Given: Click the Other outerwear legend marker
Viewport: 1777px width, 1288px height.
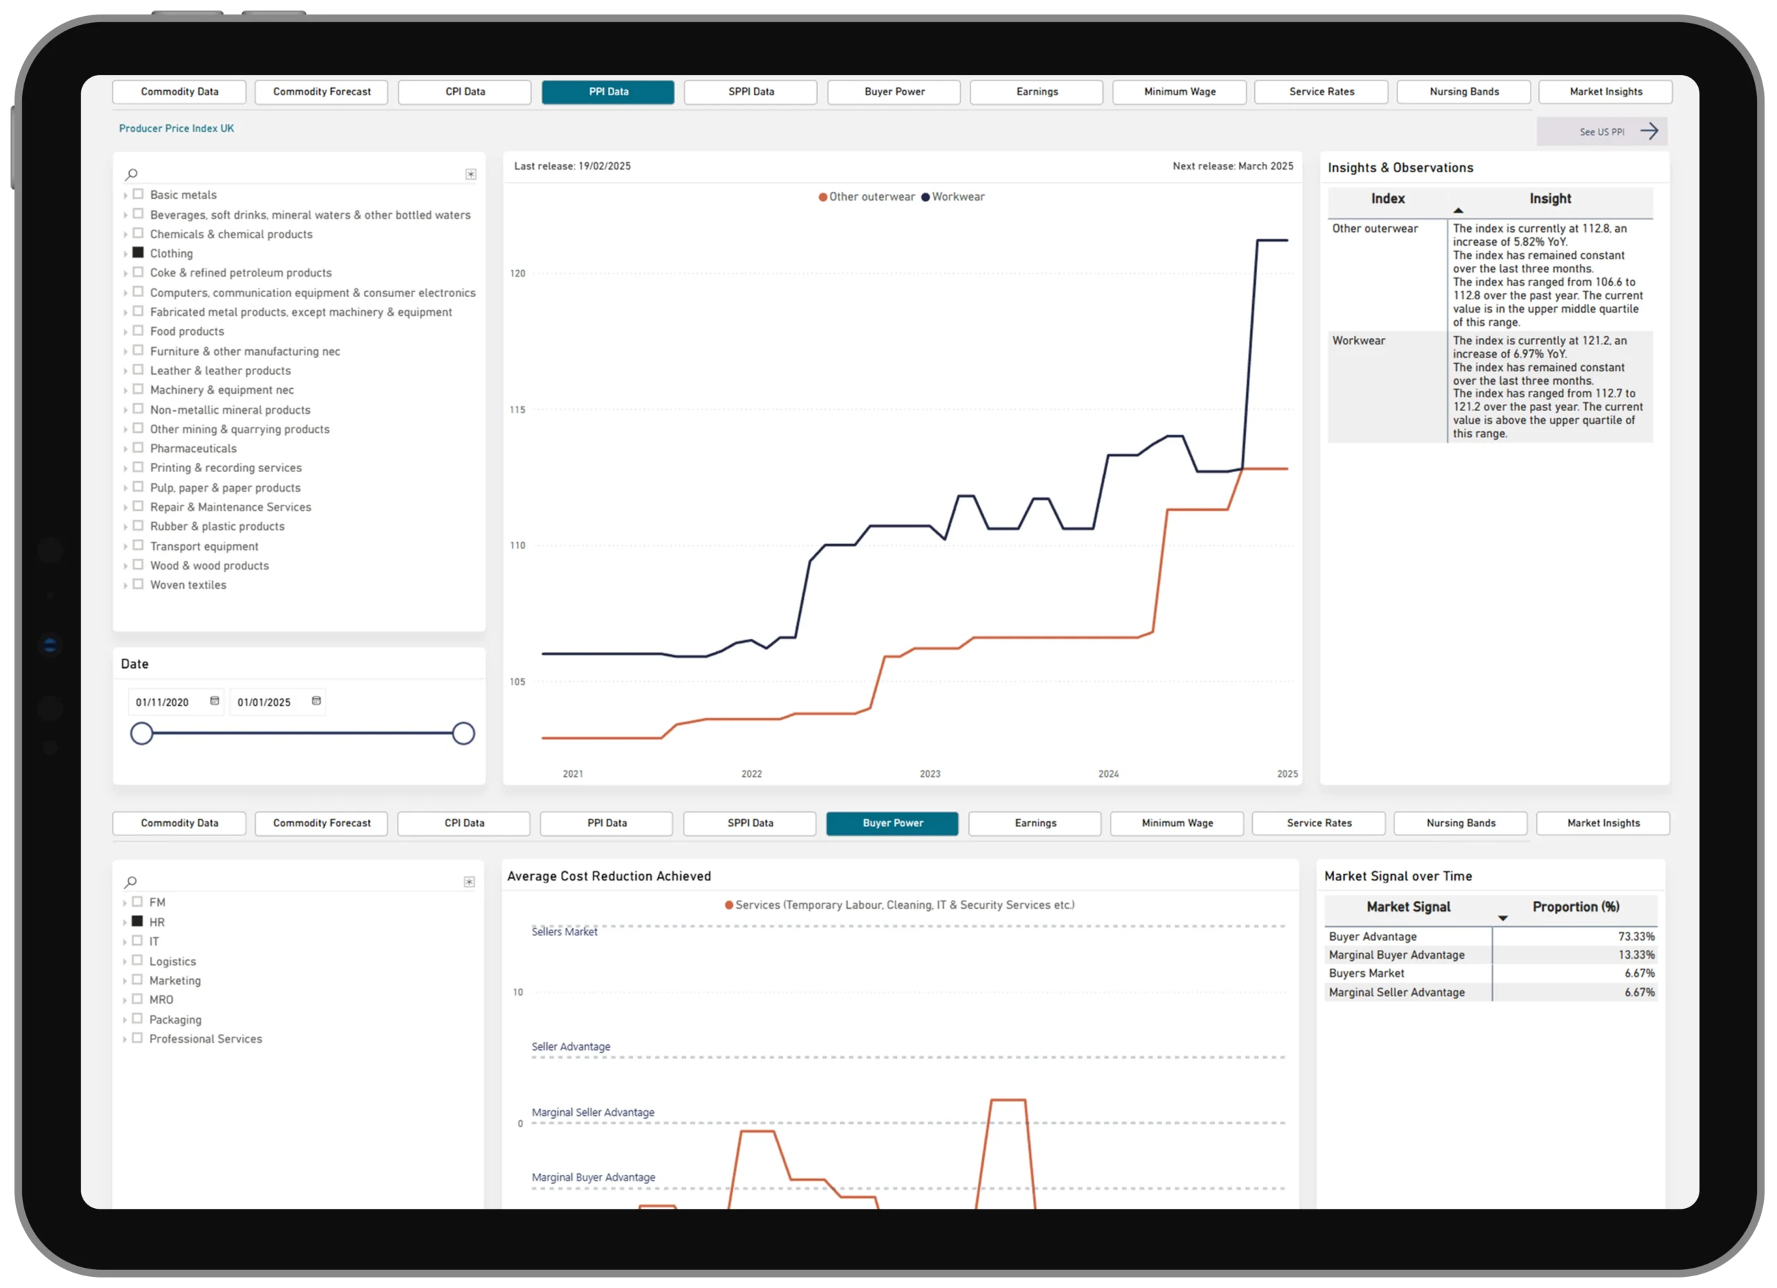Looking at the screenshot, I should (823, 198).
